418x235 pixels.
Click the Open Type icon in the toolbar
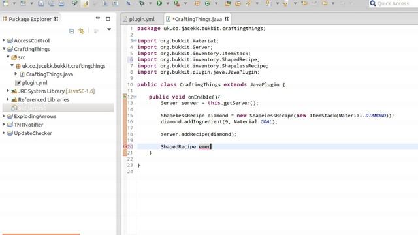[x=228, y=3]
